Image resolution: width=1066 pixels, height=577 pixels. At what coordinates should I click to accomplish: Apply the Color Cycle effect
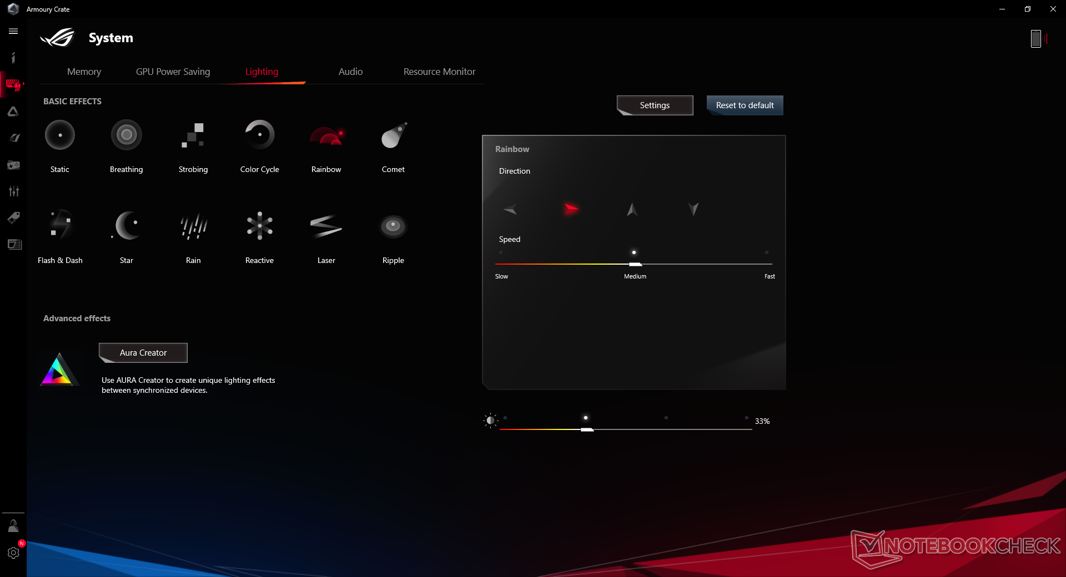pyautogui.click(x=260, y=135)
